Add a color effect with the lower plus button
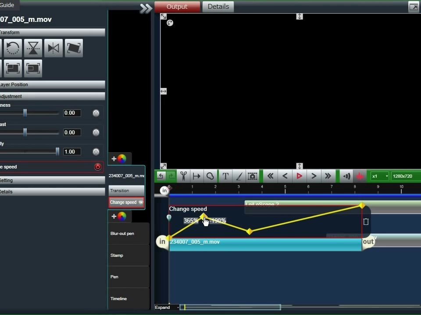The height and width of the screenshot is (315, 421). coord(119,216)
